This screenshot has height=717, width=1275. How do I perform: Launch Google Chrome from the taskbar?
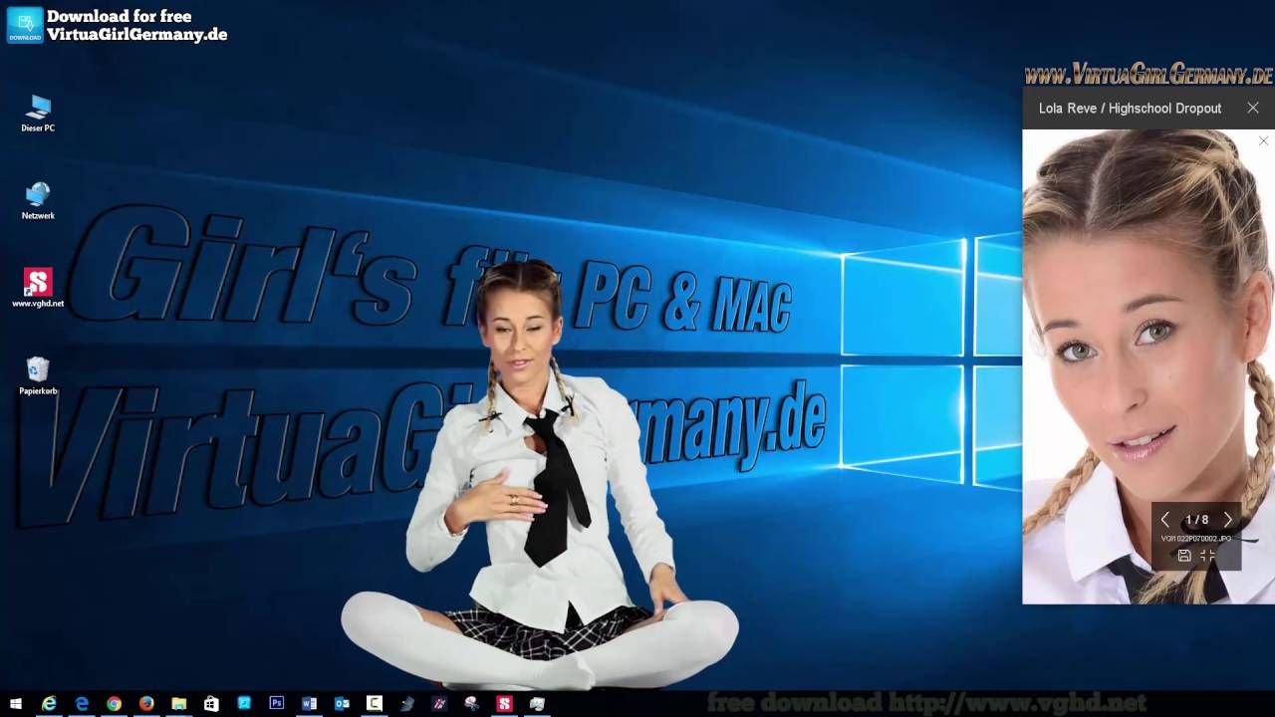(114, 704)
